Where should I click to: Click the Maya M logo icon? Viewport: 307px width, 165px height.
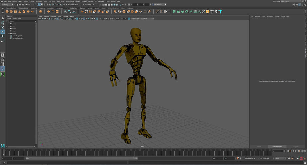click(x=3, y=146)
